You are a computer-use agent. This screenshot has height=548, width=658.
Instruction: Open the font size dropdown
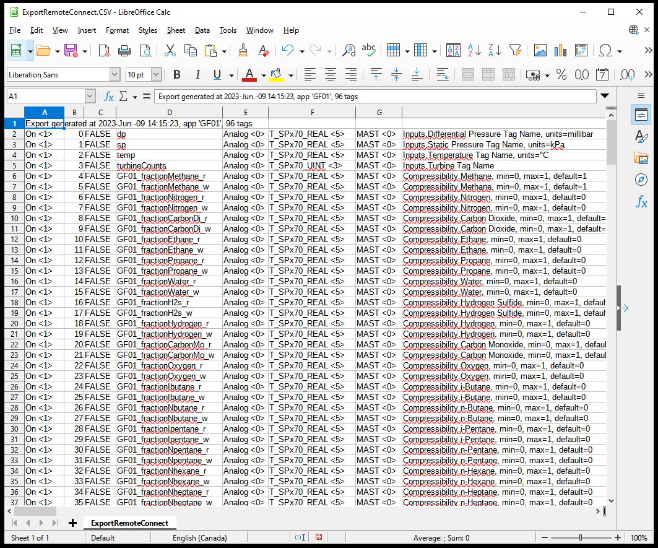click(x=156, y=75)
